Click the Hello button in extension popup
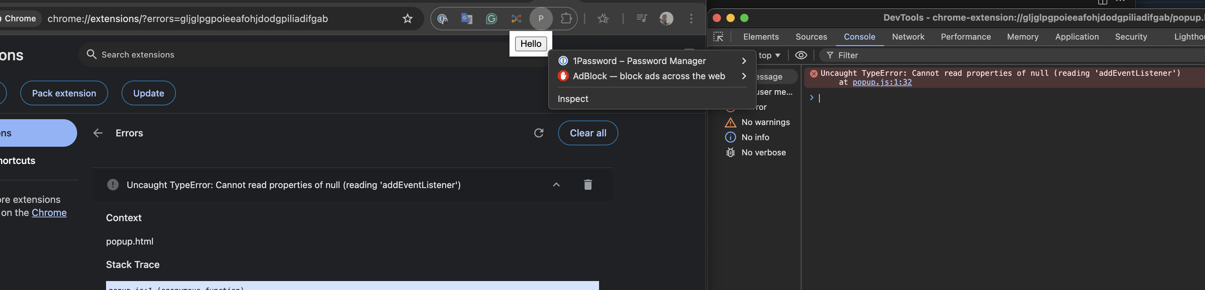1205x290 pixels. [x=531, y=44]
